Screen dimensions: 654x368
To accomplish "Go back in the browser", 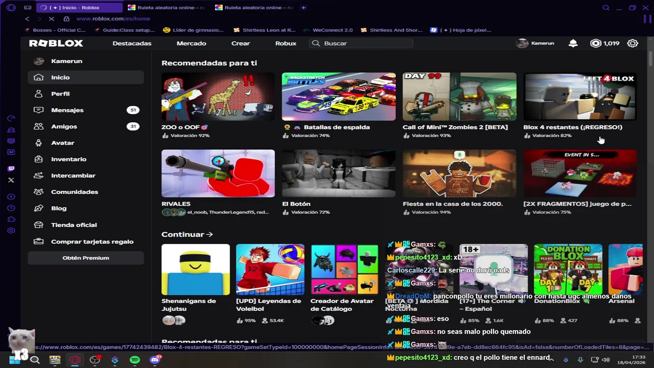I will click(x=27, y=19).
